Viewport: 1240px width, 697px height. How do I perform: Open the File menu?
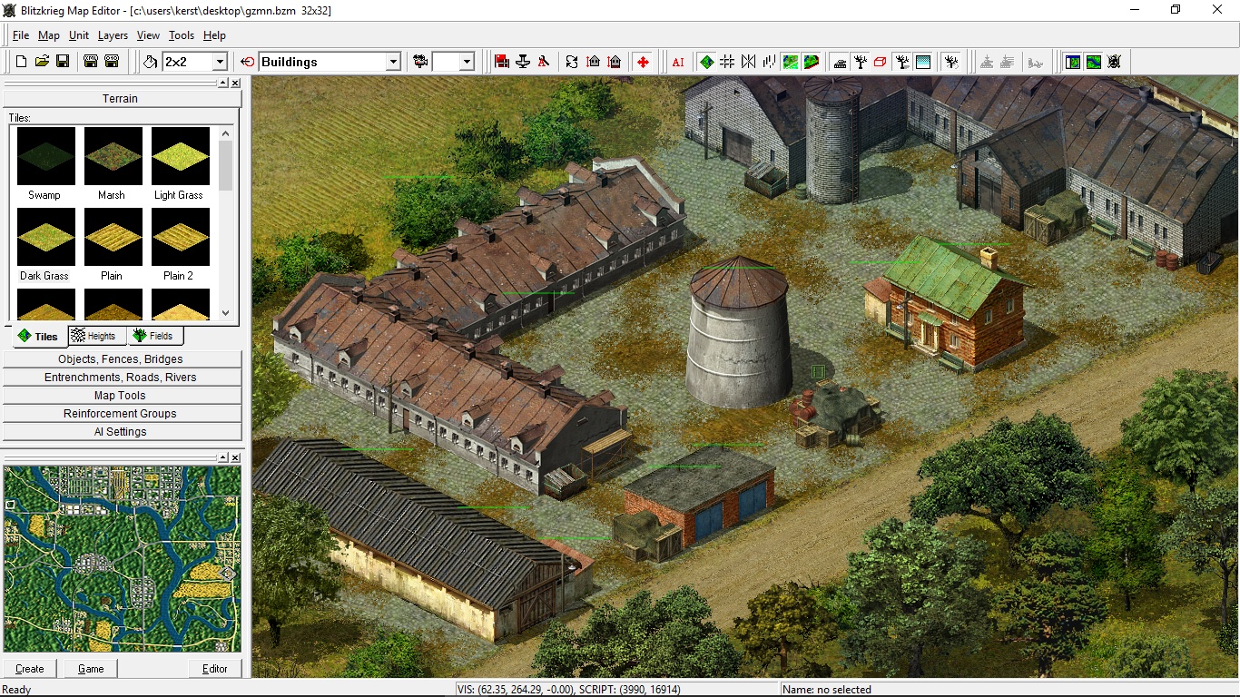21,35
